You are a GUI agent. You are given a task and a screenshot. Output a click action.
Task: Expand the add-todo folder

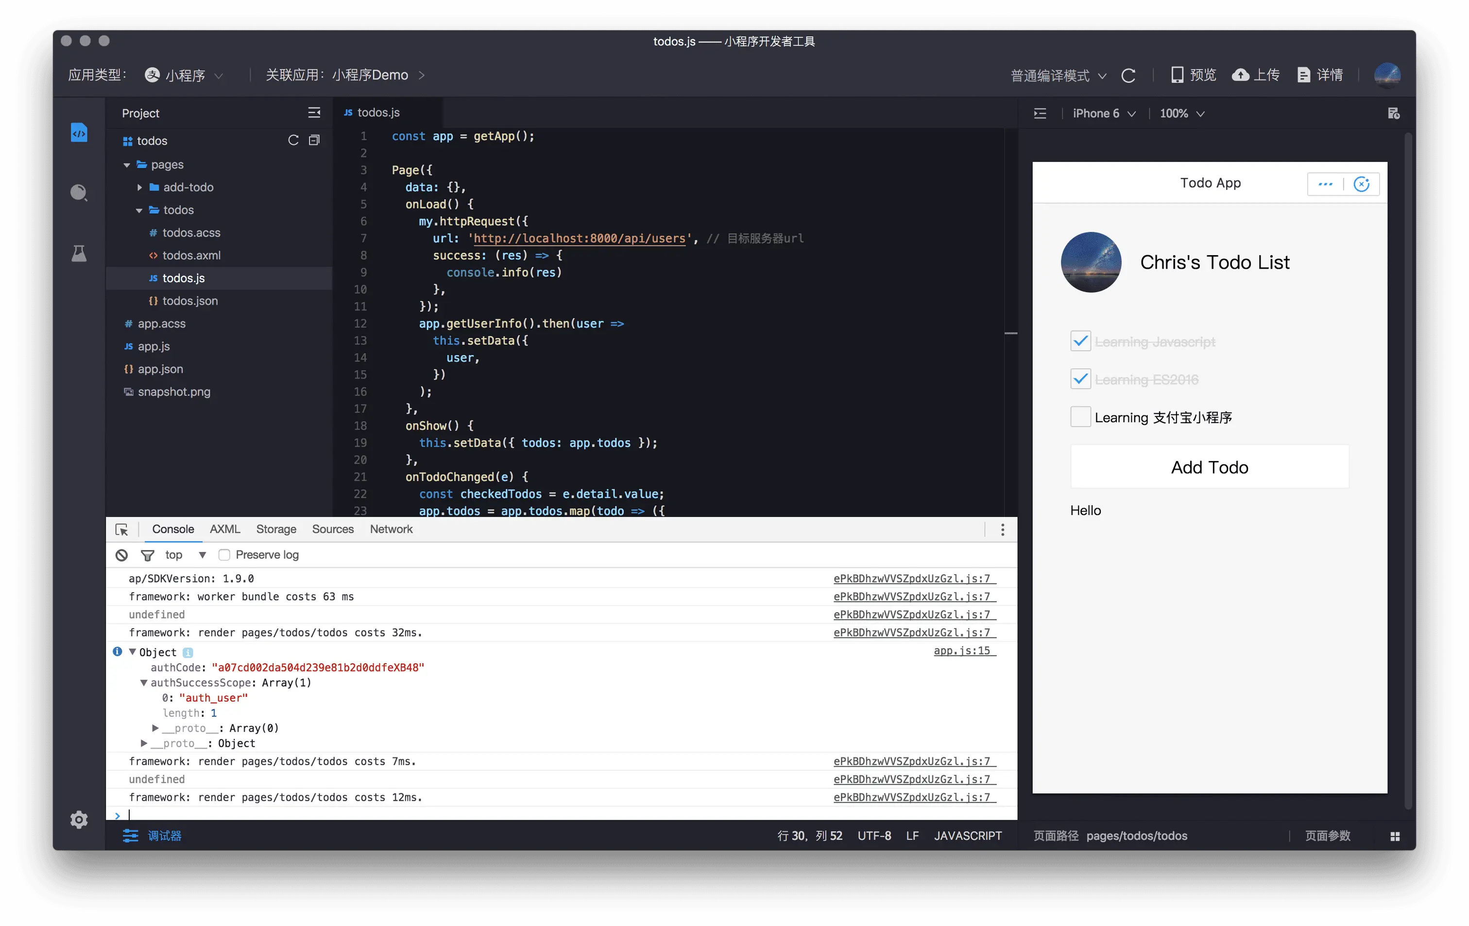pos(140,187)
